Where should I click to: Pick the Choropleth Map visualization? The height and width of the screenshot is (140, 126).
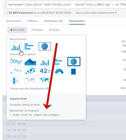click(45, 80)
